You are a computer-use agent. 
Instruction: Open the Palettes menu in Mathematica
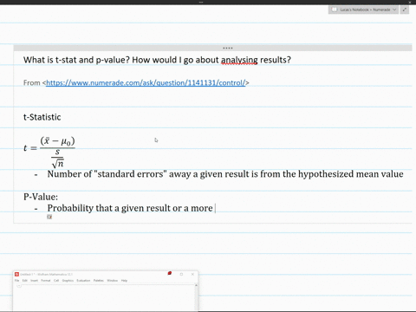99,281
